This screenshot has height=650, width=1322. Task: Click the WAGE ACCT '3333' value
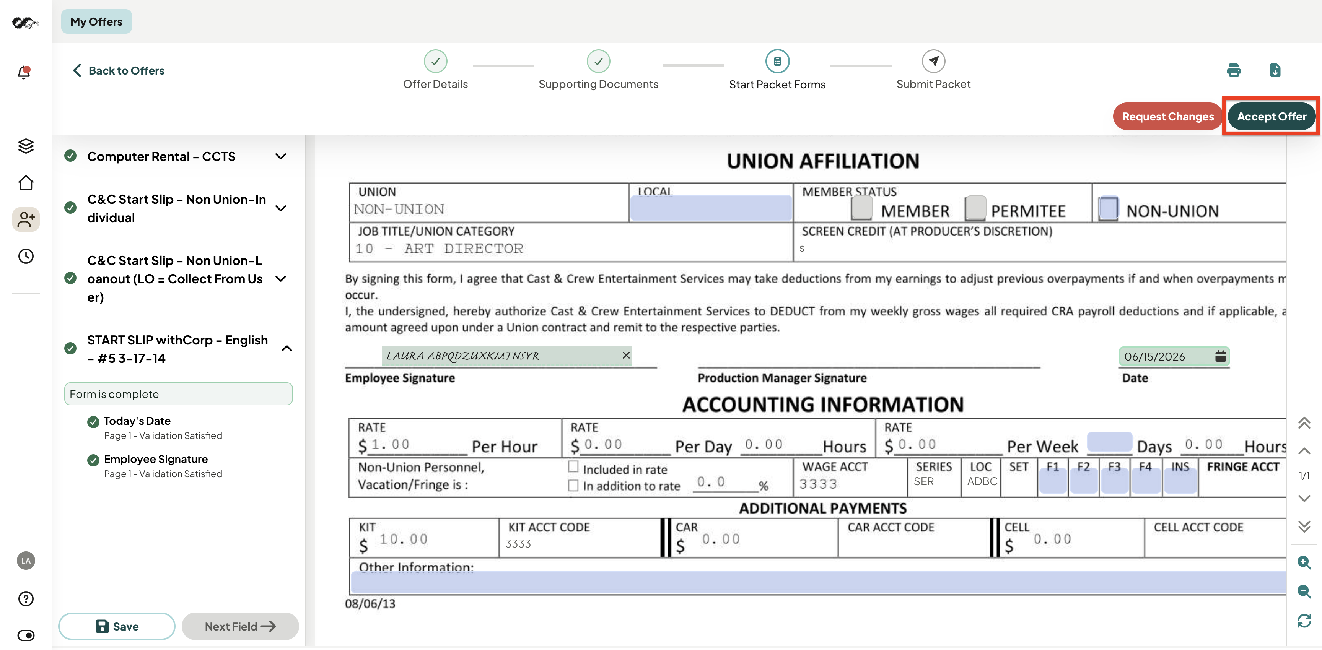click(818, 484)
